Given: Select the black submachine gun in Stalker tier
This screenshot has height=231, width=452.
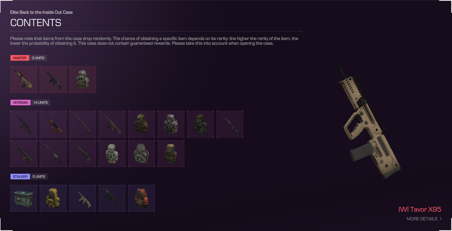Looking at the screenshot, I should pos(112,198).
